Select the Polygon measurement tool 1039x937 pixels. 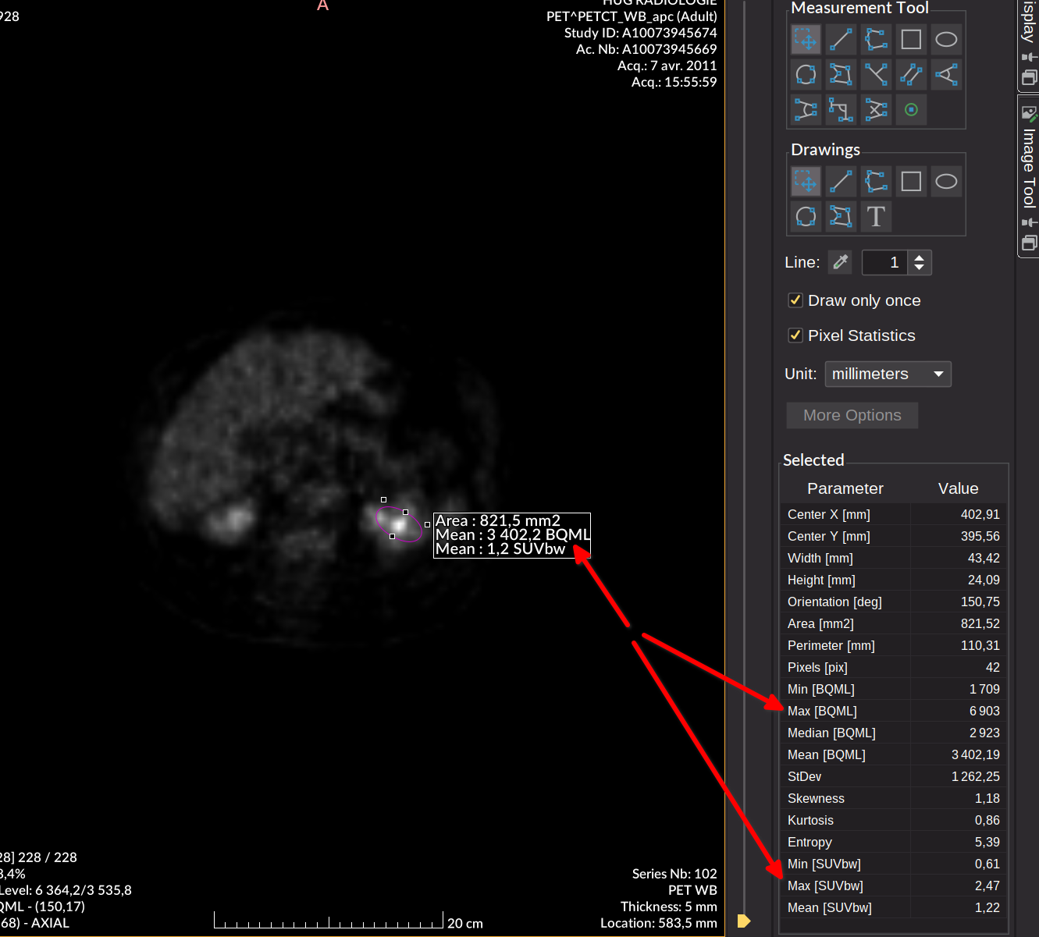841,74
